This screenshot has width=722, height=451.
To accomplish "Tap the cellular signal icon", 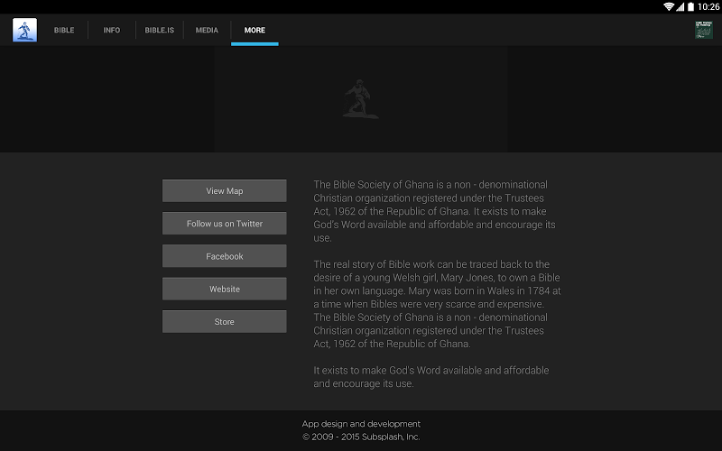I will [680, 6].
